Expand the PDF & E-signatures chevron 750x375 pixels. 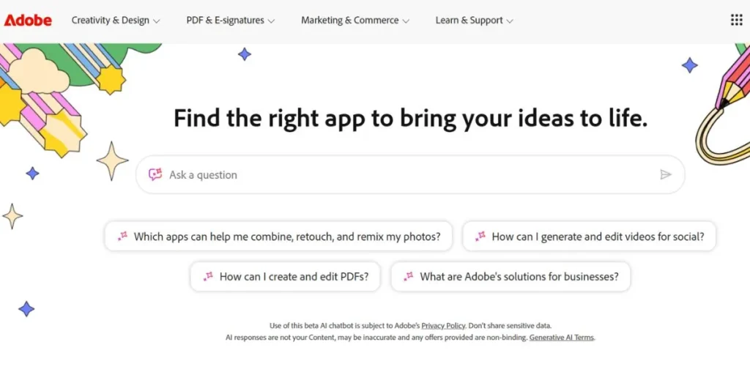click(x=271, y=21)
